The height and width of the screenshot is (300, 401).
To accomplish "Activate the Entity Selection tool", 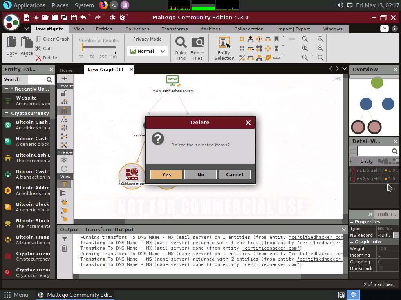I will (x=224, y=48).
